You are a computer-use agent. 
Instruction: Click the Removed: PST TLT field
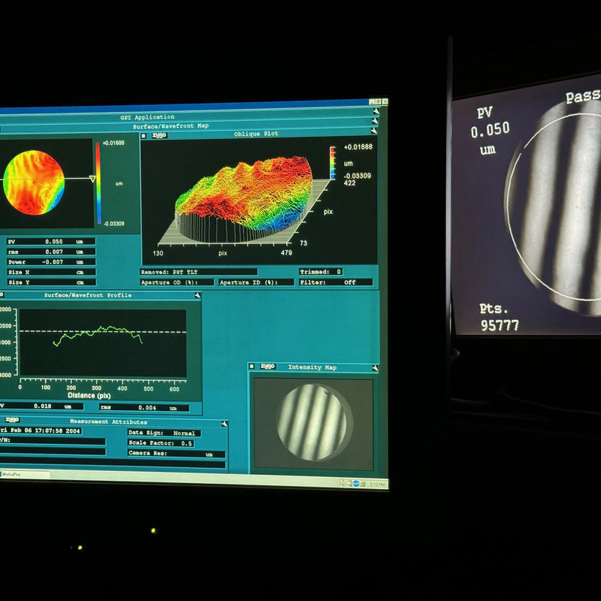[x=198, y=272]
